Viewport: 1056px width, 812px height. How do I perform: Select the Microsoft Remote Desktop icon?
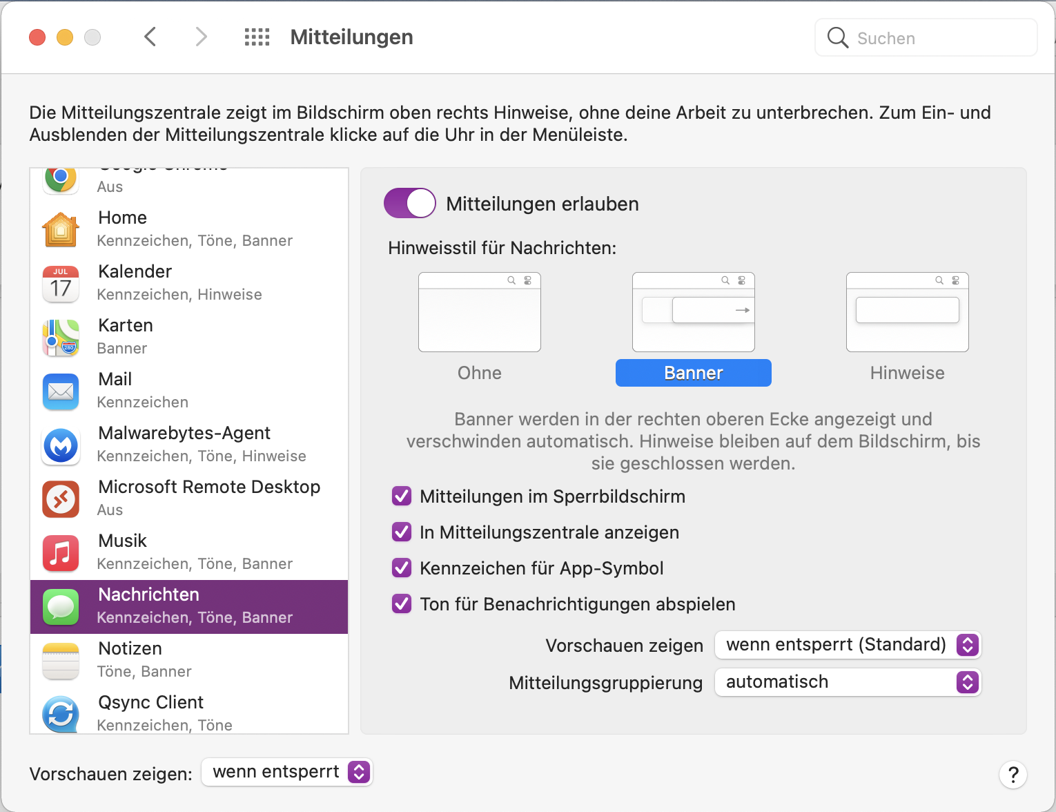coord(61,499)
